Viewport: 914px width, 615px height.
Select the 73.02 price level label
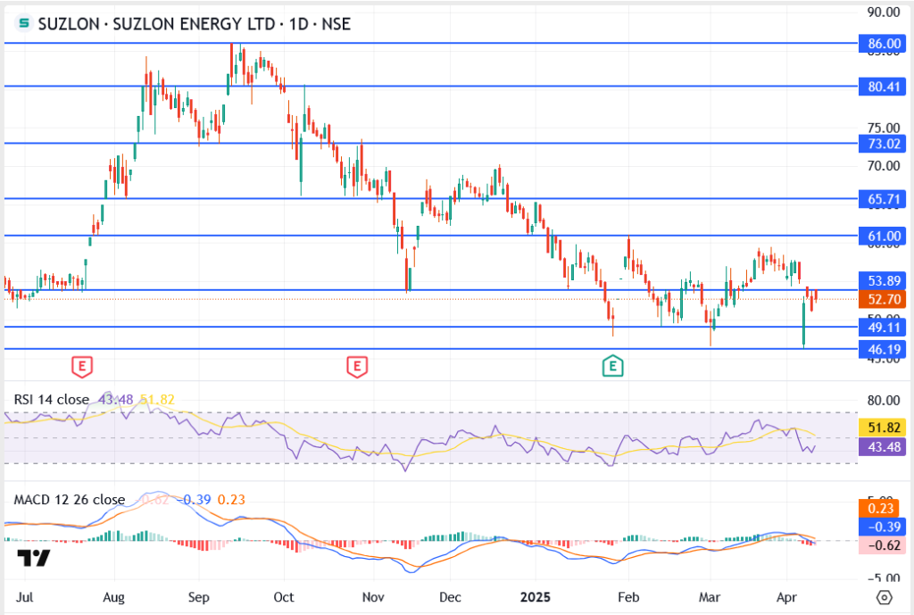click(x=881, y=143)
